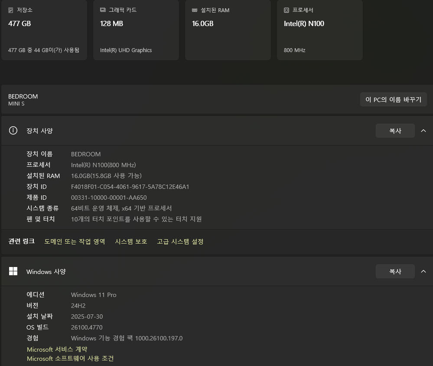Click the installed RAM icon
The image size is (433, 366).
195,10
